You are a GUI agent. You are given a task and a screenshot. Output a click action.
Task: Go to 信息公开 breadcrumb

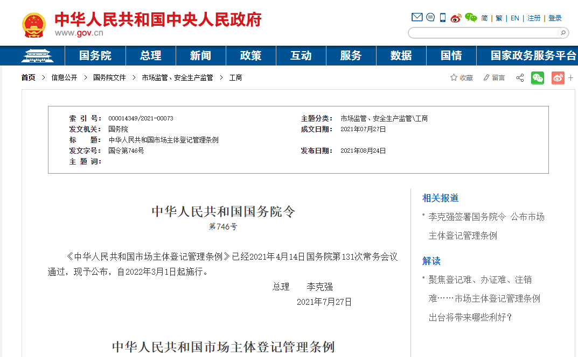[x=65, y=77]
